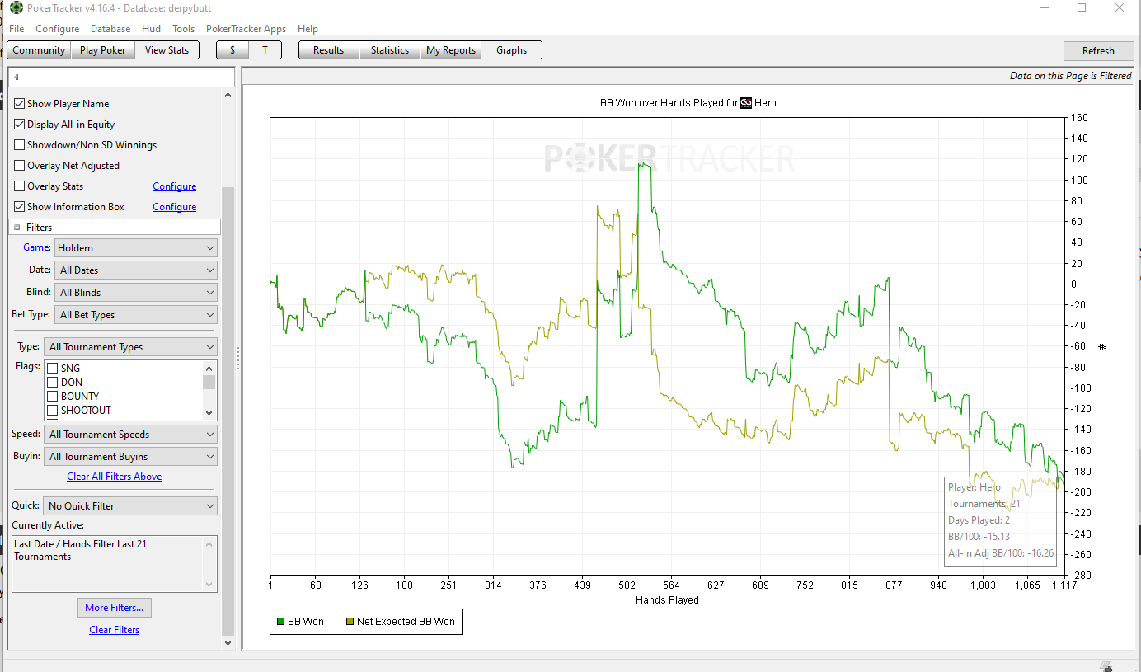Collapse the left panel with the arrow icon
The height and width of the screenshot is (672, 1141).
point(16,78)
